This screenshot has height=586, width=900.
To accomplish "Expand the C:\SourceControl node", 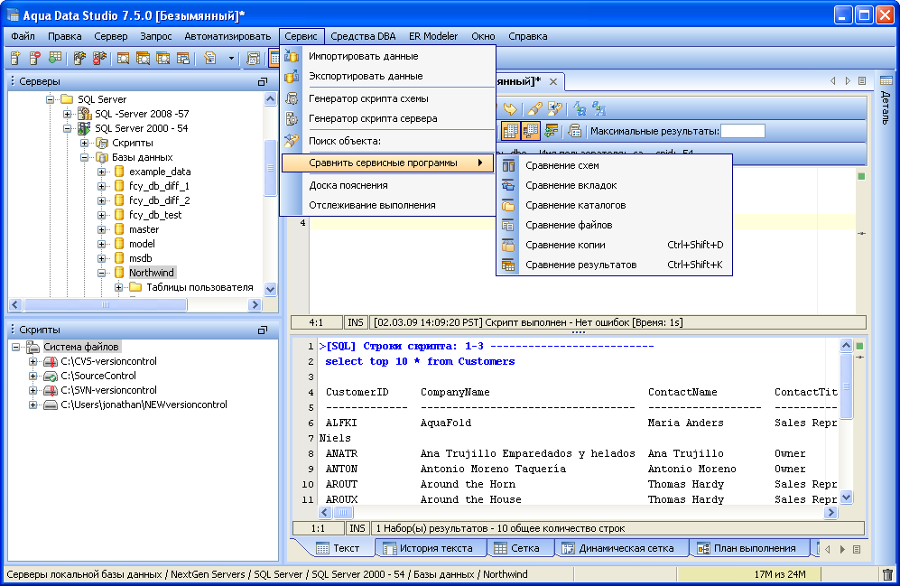I will [33, 376].
